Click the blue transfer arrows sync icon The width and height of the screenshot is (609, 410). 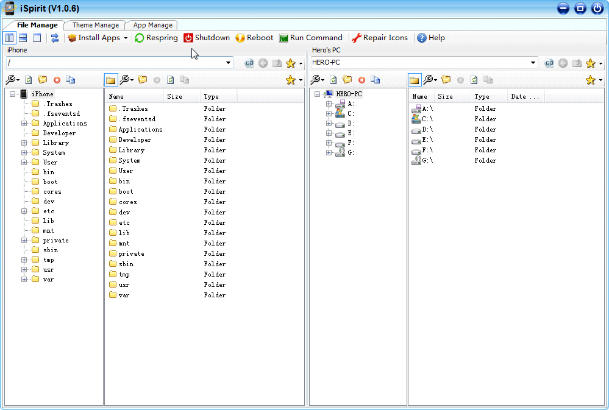(x=55, y=38)
